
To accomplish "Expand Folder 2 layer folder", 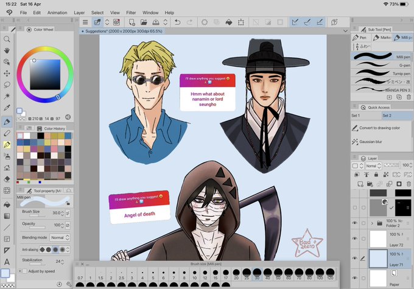I will [372, 223].
